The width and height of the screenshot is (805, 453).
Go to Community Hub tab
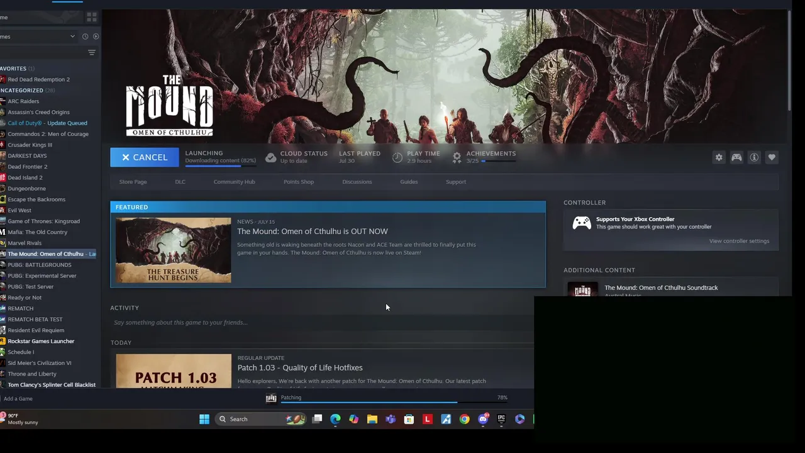coord(234,182)
